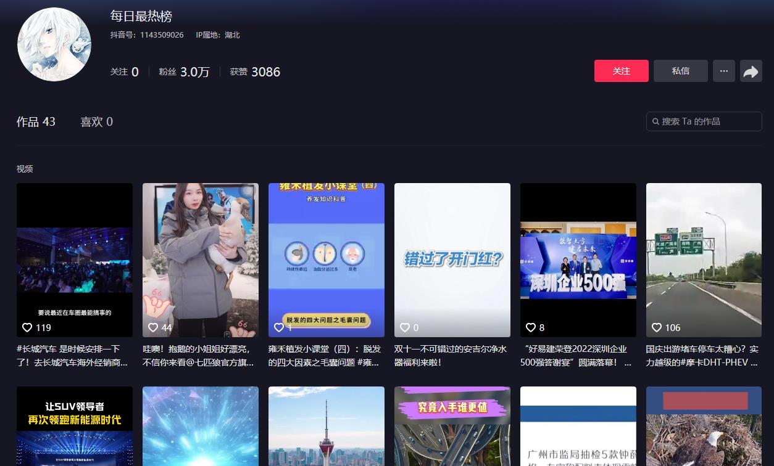Open the 错过了开门红 video thumbnail

coord(452,260)
